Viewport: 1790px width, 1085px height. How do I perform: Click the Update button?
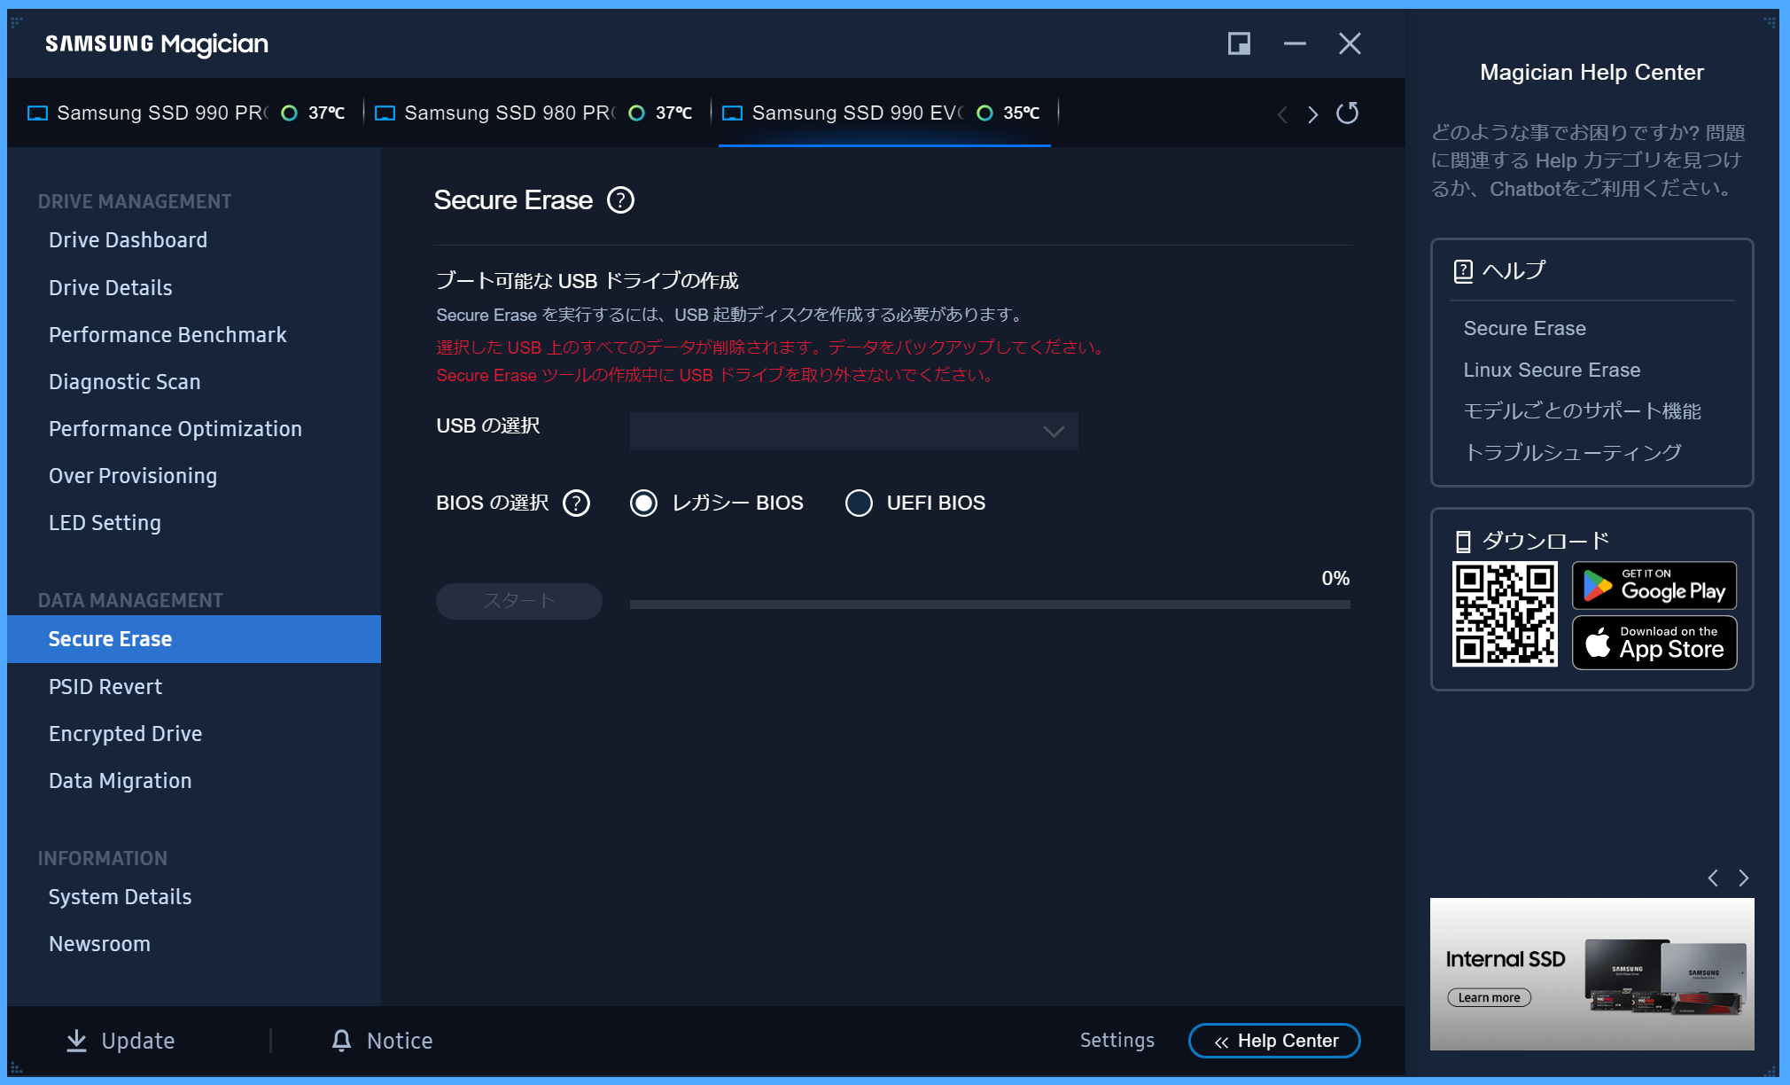pyautogui.click(x=121, y=1041)
